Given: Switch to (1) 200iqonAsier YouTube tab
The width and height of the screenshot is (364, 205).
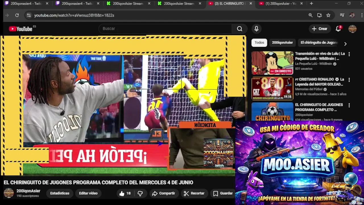Looking at the screenshot, I should pos(280,3).
